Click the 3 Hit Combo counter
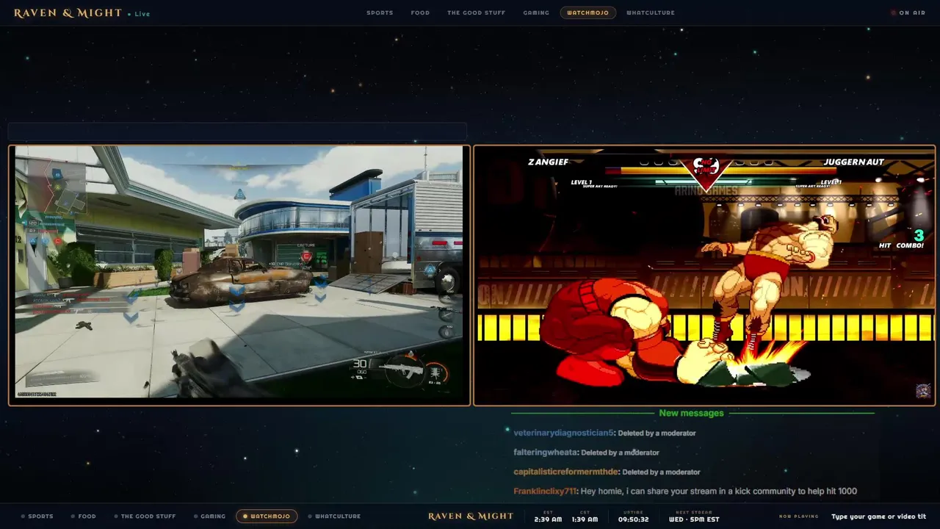The image size is (940, 529). tap(902, 240)
